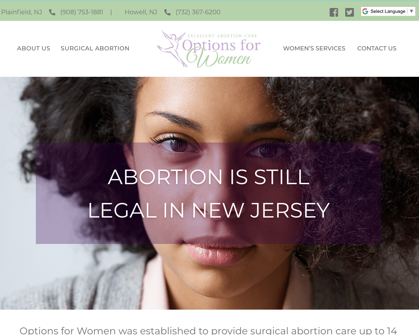Screen dimensions: 419x335
Task: Click the Google logo in language selector
Action: (365, 11)
